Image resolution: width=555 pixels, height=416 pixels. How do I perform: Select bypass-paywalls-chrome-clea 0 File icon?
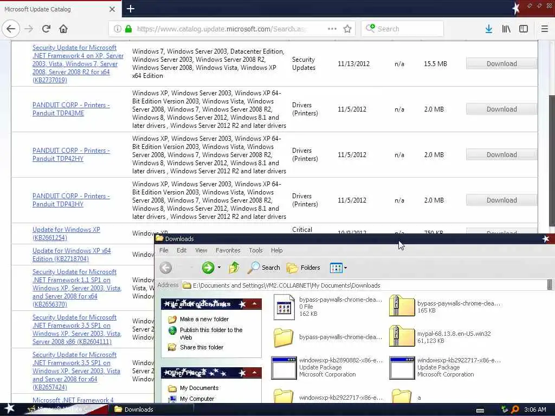coord(283,307)
